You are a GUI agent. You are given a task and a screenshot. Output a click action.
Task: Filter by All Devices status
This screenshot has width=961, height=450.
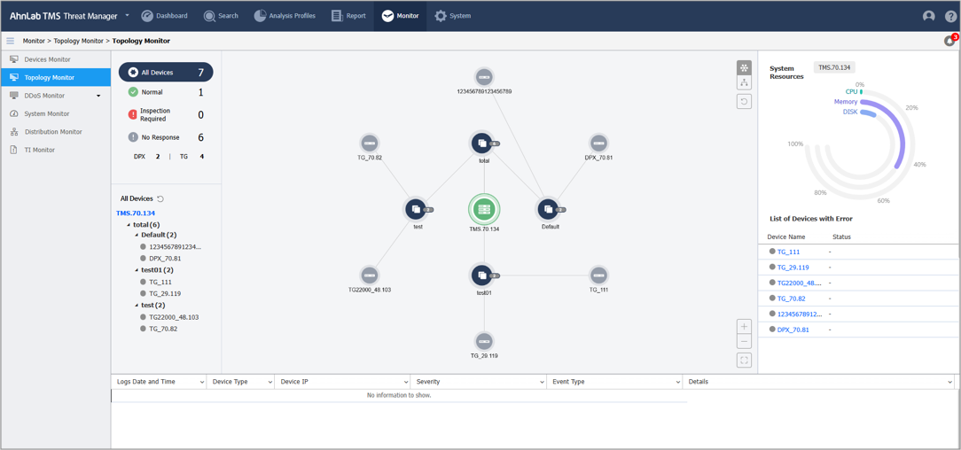tap(166, 73)
